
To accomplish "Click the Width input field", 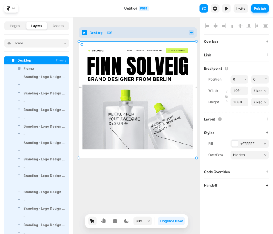I will (239, 91).
